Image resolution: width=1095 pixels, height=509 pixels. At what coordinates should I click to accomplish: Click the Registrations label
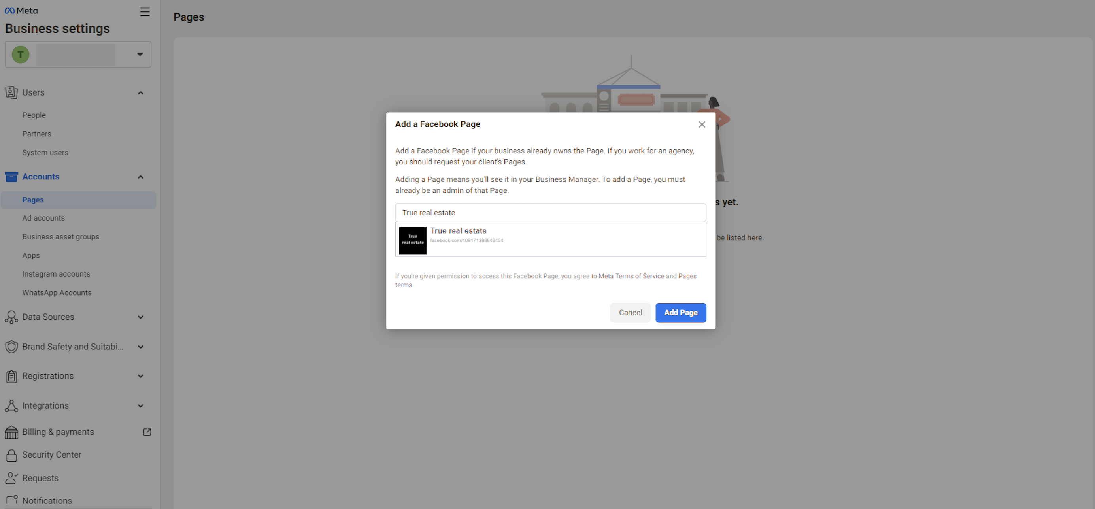coord(48,376)
